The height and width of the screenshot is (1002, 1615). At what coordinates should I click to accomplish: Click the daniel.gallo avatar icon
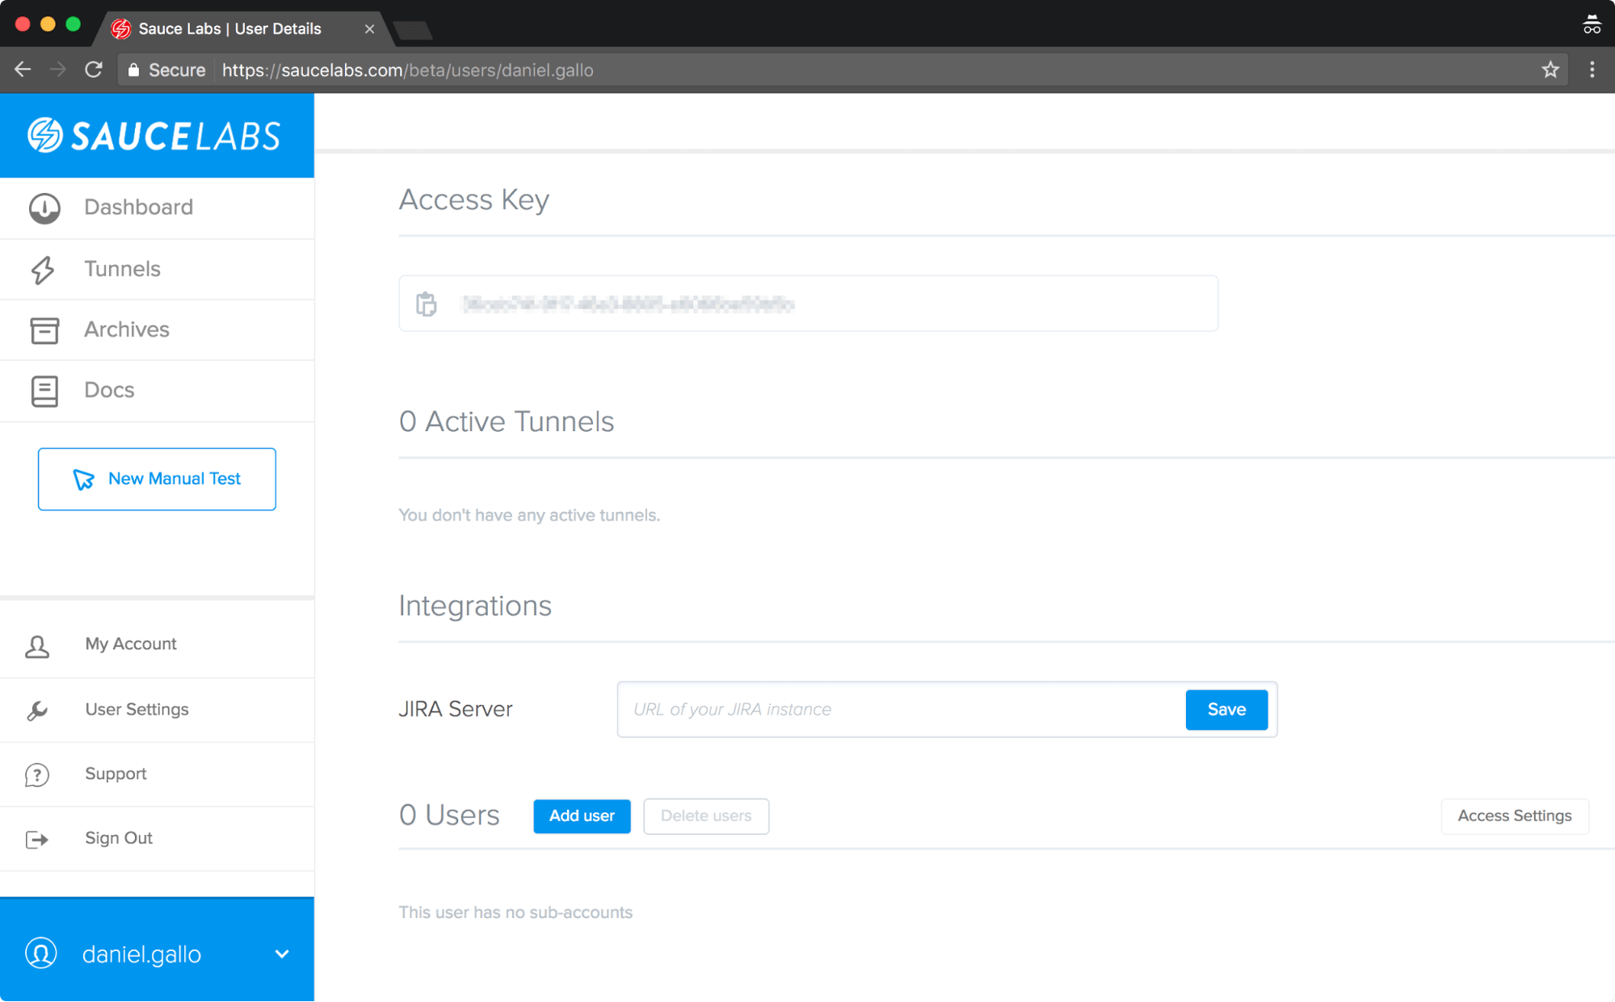pyautogui.click(x=40, y=953)
